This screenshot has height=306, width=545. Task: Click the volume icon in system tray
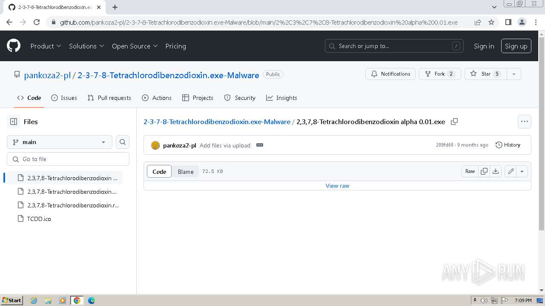tap(484, 300)
